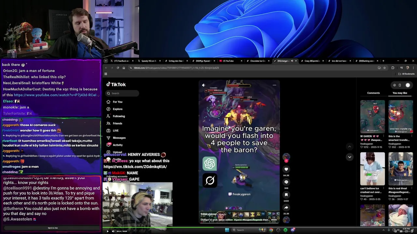
Task: Open the Activity notifications
Action: pyautogui.click(x=115, y=145)
